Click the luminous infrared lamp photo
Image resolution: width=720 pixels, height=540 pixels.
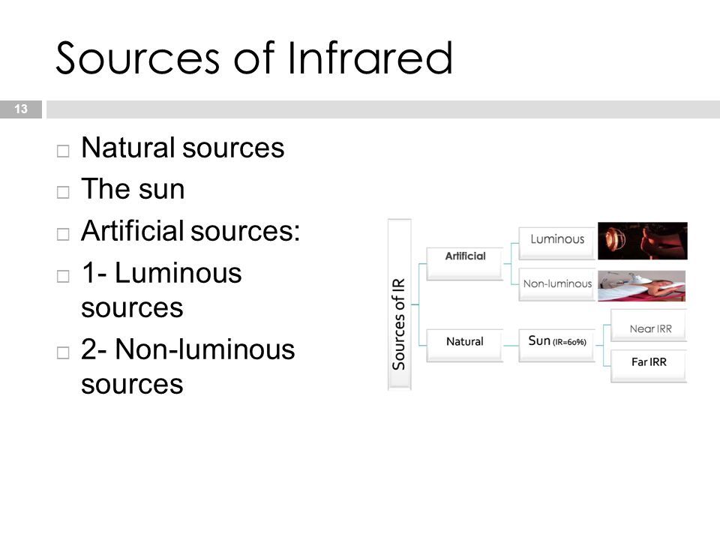coord(643,241)
